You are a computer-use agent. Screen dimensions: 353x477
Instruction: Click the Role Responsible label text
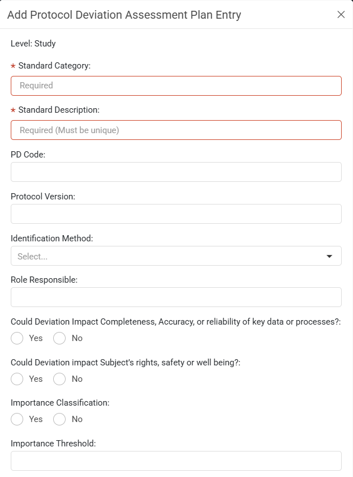[x=44, y=279]
